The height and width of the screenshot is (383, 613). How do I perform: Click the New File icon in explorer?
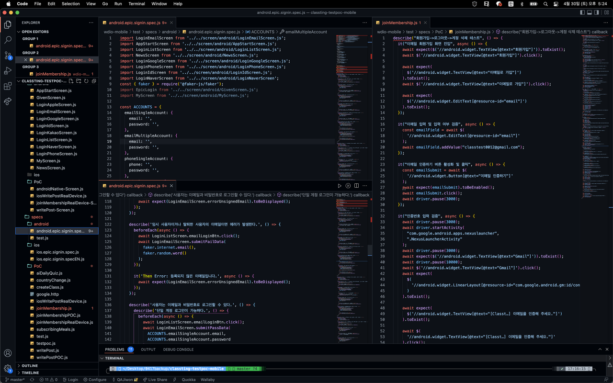tap(71, 81)
